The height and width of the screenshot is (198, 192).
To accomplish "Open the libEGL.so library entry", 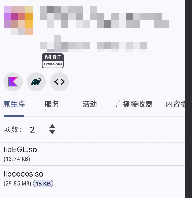I will point(92,154).
